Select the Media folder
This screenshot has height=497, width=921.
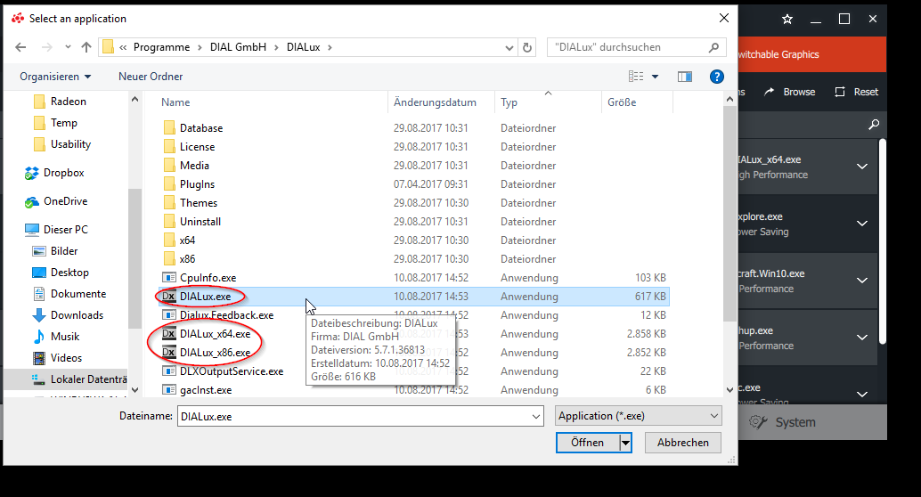point(185,166)
